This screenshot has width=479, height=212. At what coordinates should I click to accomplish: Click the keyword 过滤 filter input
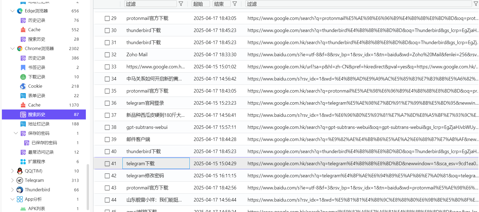click(150, 4)
